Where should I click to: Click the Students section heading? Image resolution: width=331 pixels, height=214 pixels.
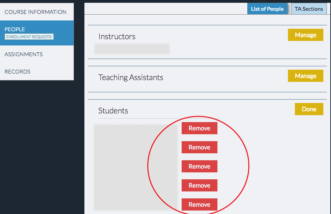pyautogui.click(x=113, y=111)
